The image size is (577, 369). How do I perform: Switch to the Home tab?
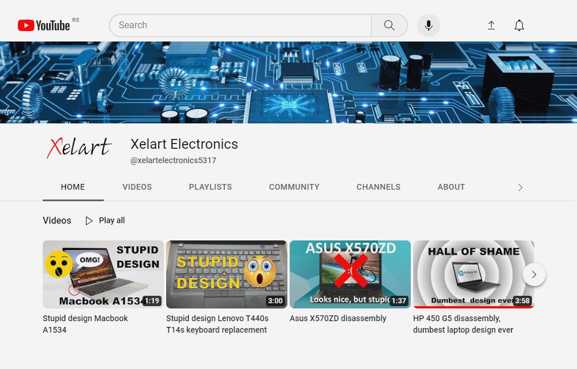73,187
